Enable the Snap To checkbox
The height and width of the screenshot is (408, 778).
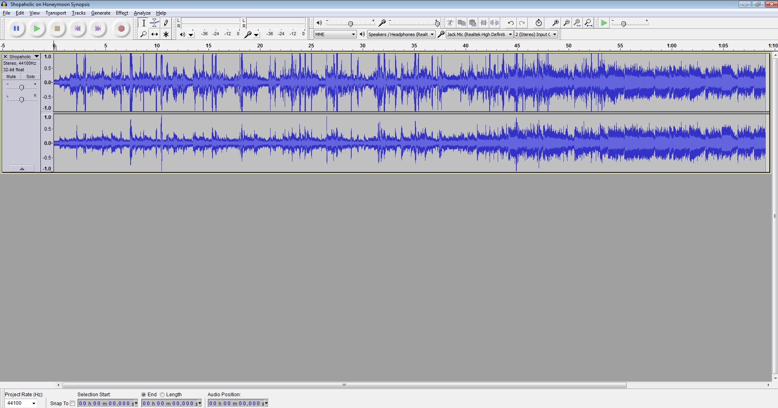72,403
